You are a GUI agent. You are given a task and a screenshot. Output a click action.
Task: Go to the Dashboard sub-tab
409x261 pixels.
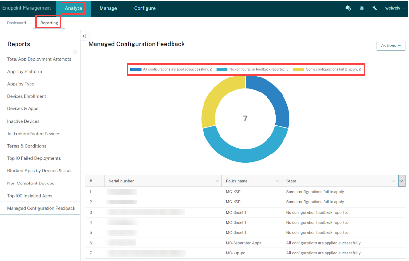[16, 23]
